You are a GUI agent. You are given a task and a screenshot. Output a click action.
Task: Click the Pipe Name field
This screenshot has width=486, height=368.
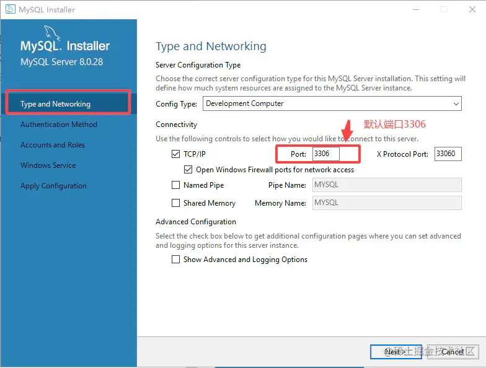pyautogui.click(x=387, y=185)
